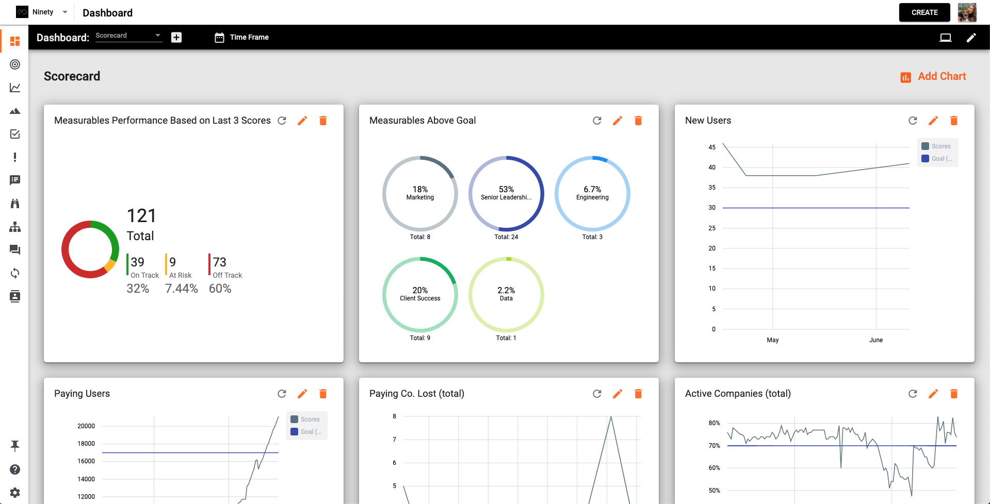Refresh the Paying Users chart
The height and width of the screenshot is (504, 990).
(x=282, y=394)
